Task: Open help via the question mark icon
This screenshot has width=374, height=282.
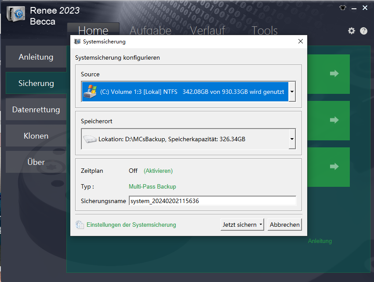Action: (363, 31)
